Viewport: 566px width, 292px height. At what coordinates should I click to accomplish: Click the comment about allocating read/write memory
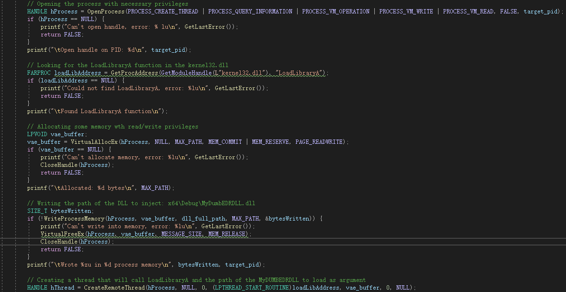[x=113, y=127]
